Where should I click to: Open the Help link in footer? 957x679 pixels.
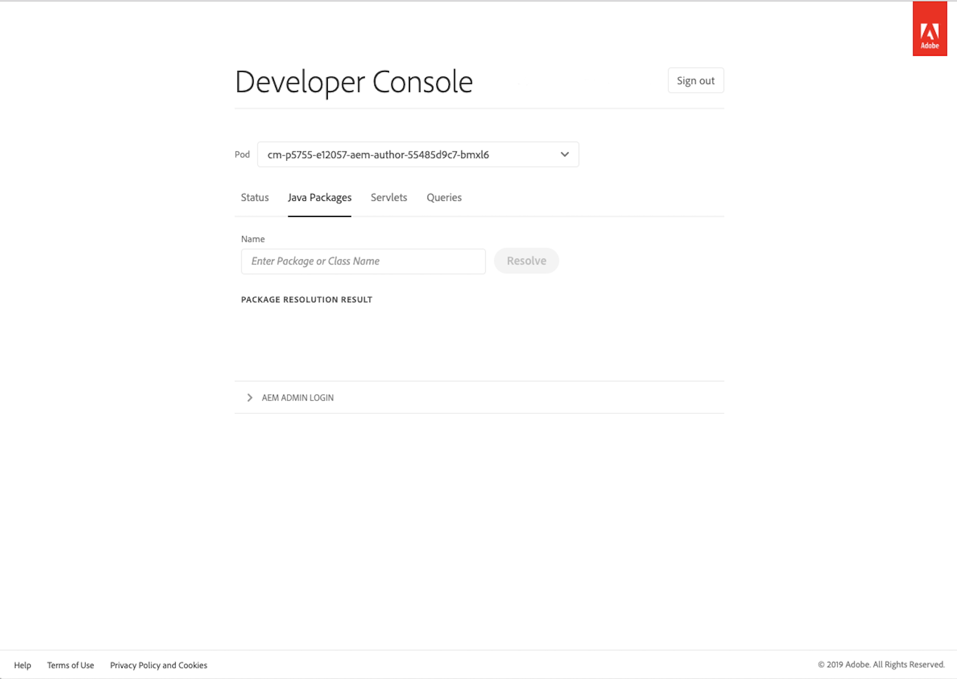(22, 665)
